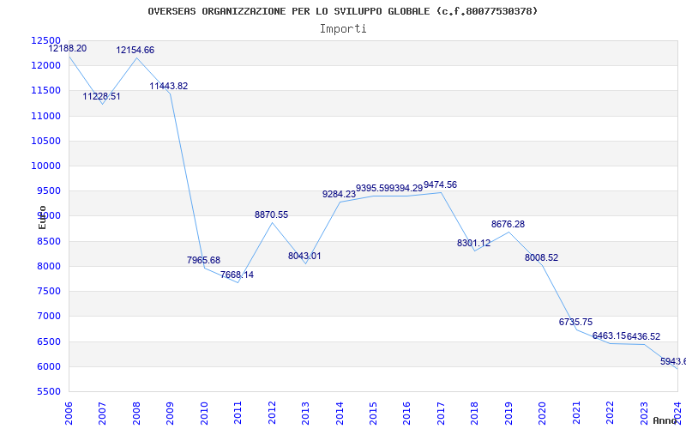This screenshot has height=429, width=686.
Task: Select the 9284.23 data label
Action: click(x=339, y=194)
